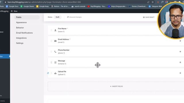Viewport: 184px width, 103px height.
Task: Grab the Message drag handle
Action: pos(51,62)
